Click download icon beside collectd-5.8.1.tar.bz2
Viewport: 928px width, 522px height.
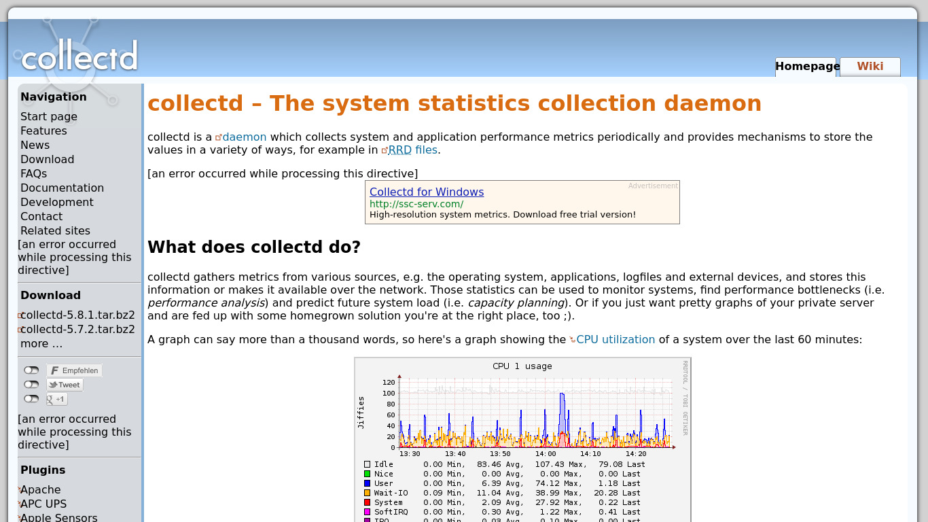(20, 315)
